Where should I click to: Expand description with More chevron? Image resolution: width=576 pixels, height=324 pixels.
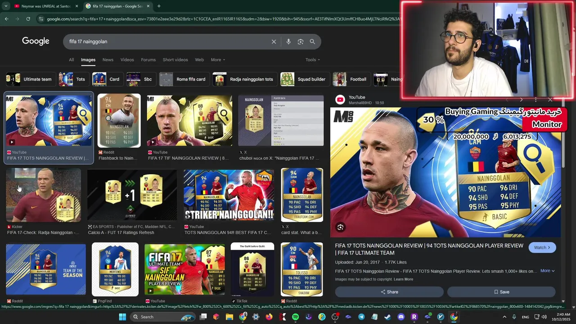coord(547,271)
